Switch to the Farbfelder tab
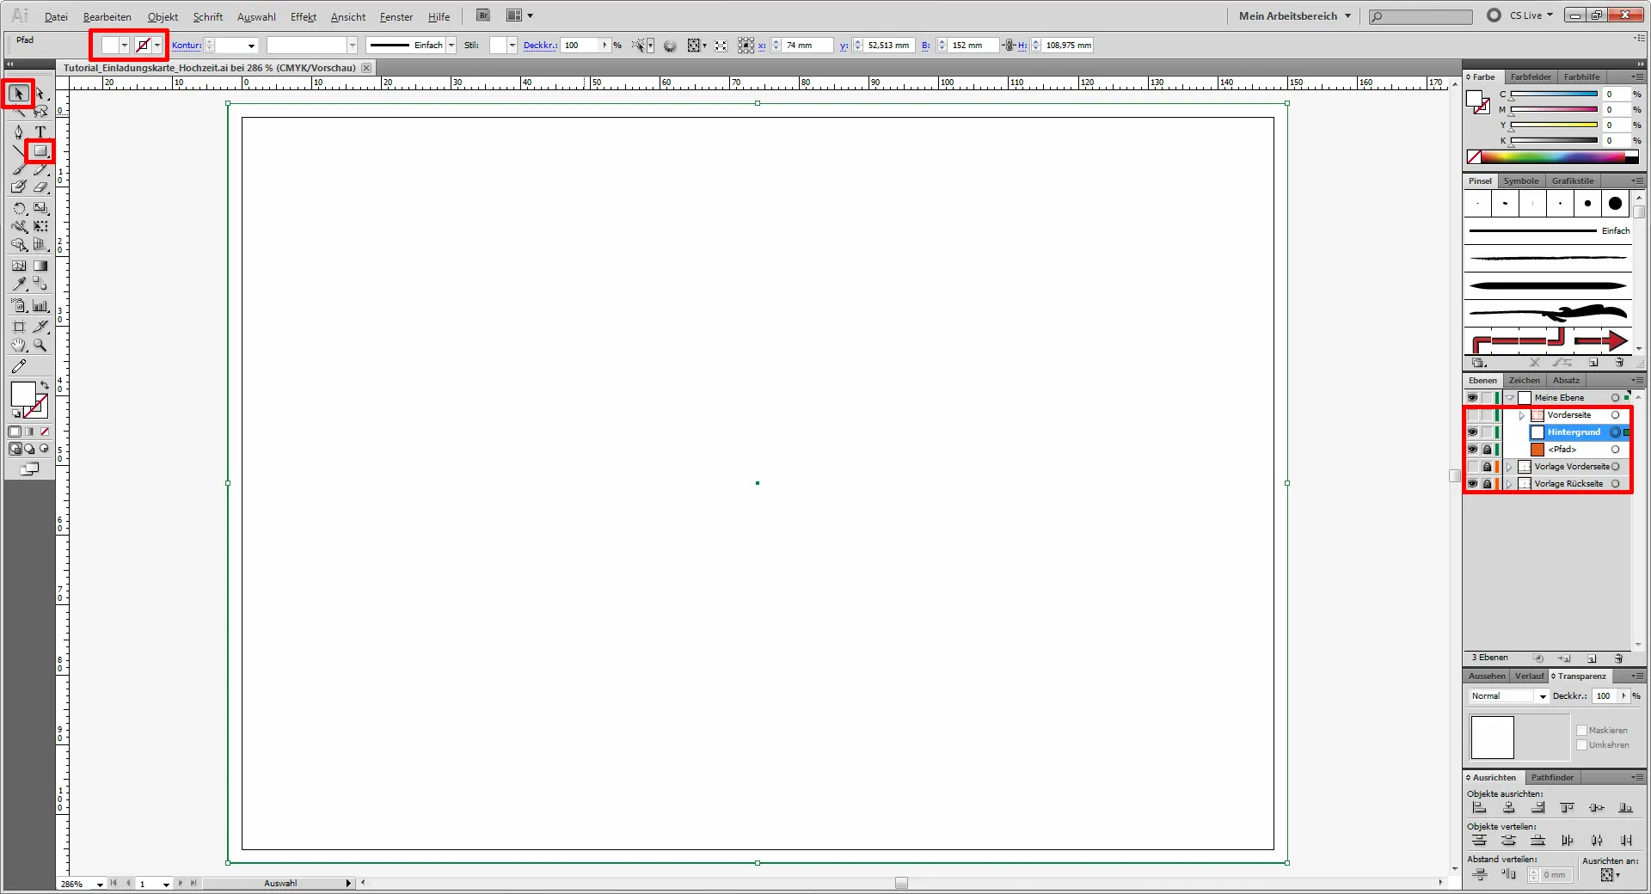 (1530, 77)
